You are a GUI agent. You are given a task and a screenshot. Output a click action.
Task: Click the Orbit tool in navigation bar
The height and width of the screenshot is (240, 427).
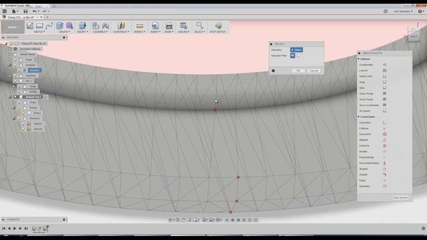(x=171, y=220)
